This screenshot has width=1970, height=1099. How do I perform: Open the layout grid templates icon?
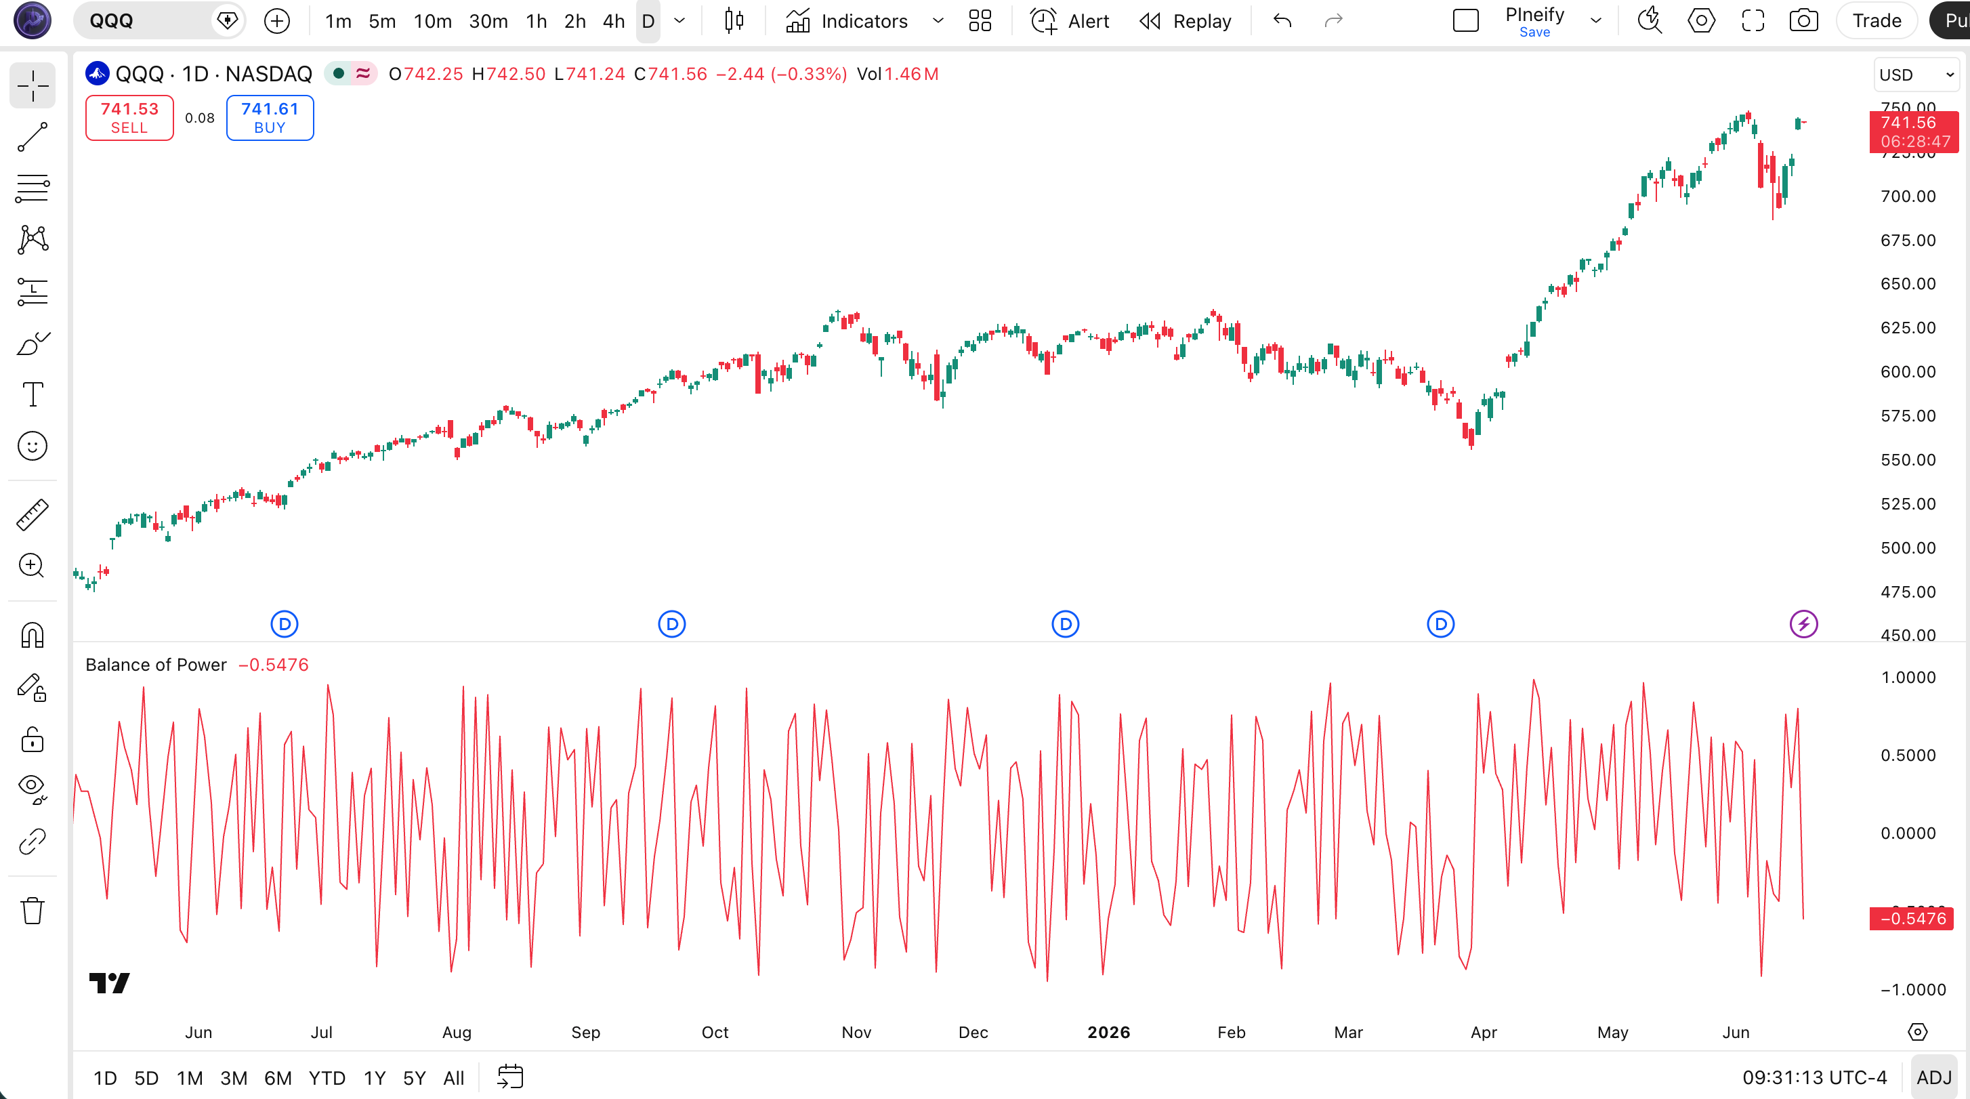coord(980,20)
